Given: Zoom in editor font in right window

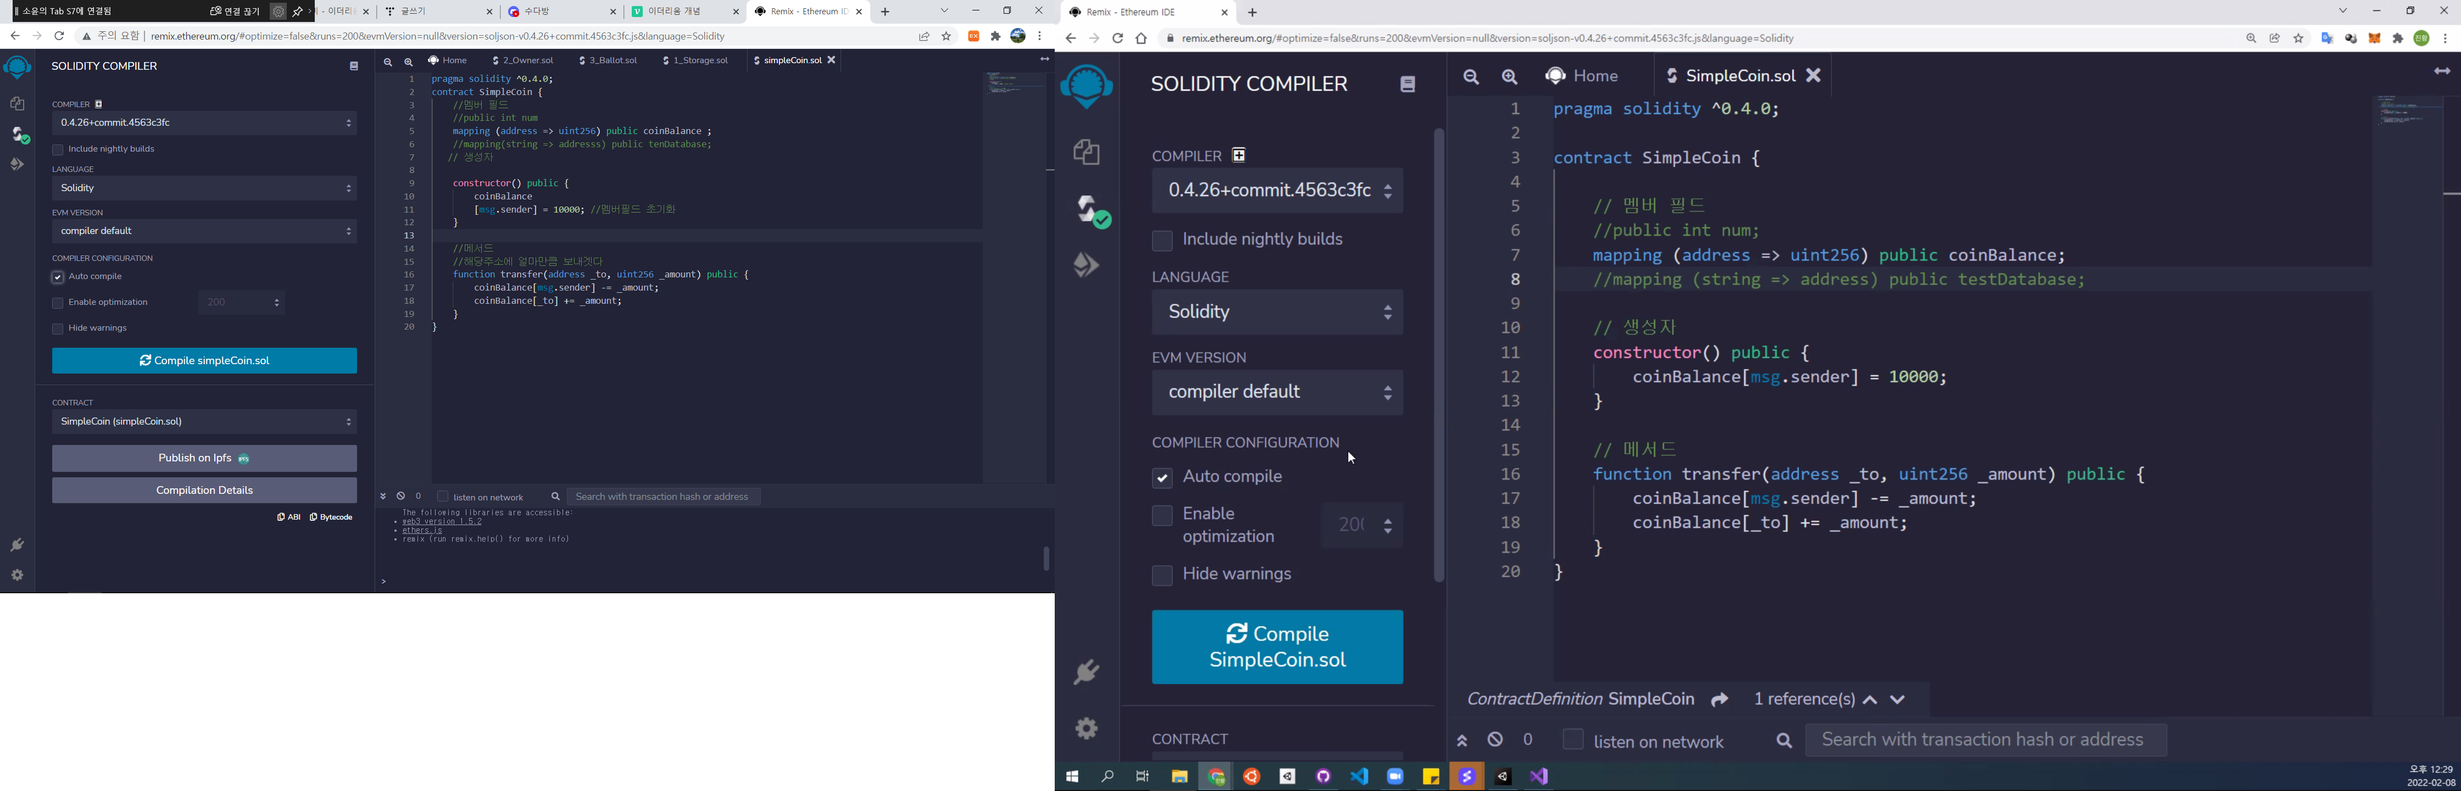Looking at the screenshot, I should 1510,77.
